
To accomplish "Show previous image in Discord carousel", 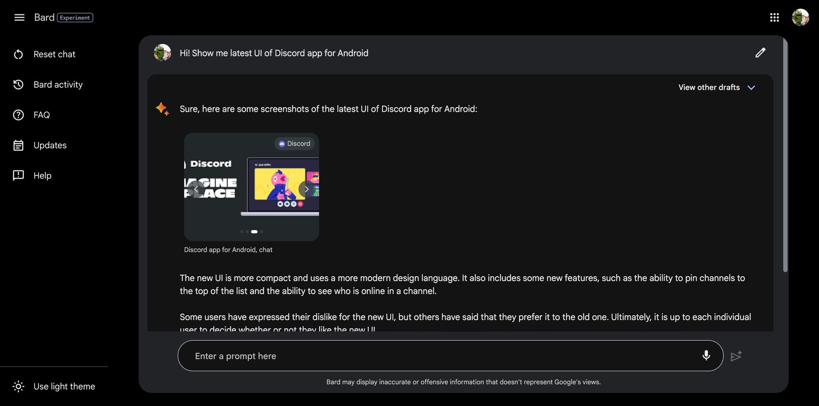I will click(x=196, y=189).
